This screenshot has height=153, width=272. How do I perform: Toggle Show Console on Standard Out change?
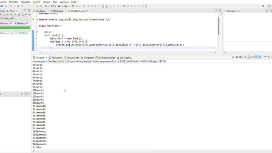pos(256,57)
